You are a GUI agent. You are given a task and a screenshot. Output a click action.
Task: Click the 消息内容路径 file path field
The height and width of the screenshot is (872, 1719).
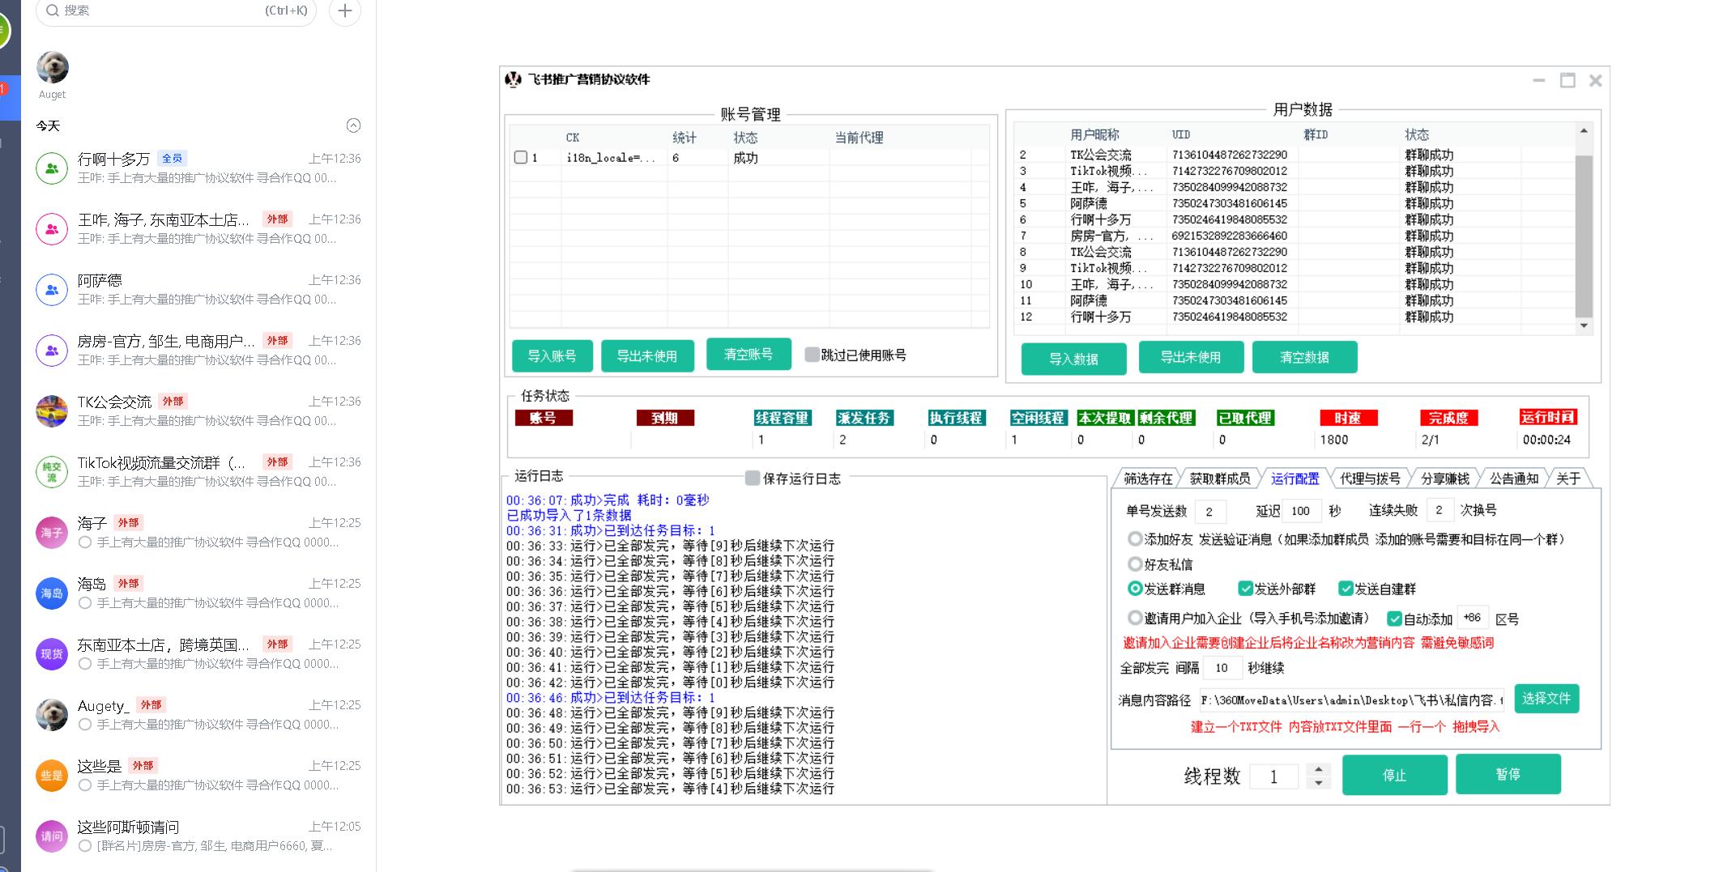1350,700
